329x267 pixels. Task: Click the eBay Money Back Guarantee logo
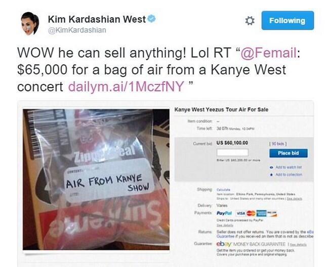click(x=224, y=244)
